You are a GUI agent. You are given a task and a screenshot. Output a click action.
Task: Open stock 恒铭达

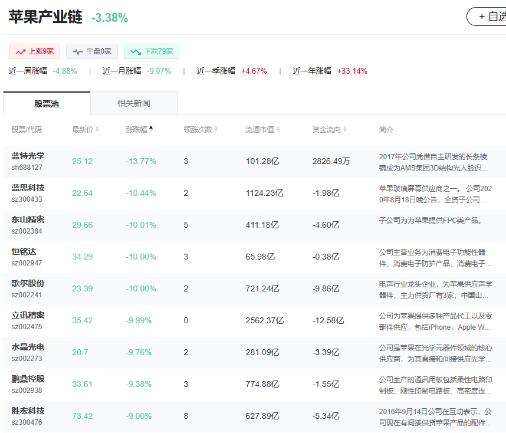pos(24,251)
